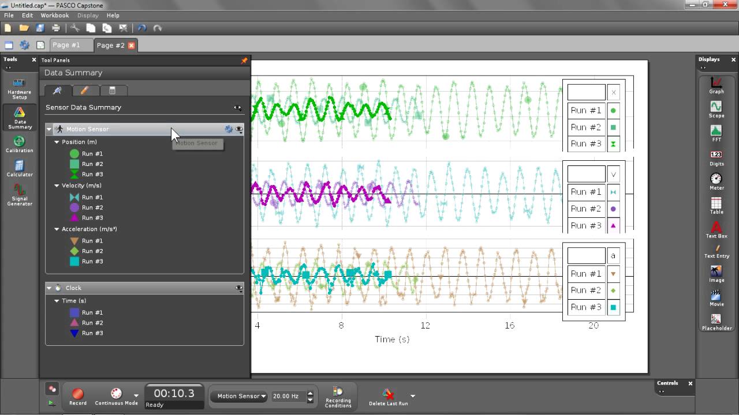This screenshot has width=739, height=415.
Task: Open workbook page properties gear
Action: [x=24, y=45]
